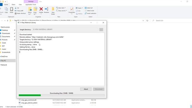Image resolution: width=192 pixels, height=108 pixels.
Task: Click inside the download log area
Action: coord(61,59)
